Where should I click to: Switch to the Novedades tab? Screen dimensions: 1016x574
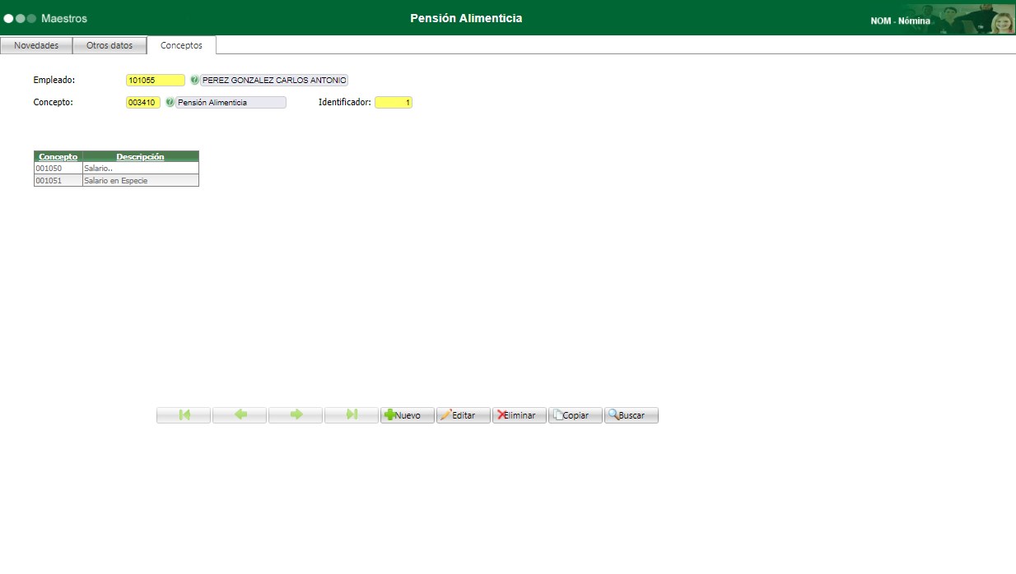pos(36,46)
